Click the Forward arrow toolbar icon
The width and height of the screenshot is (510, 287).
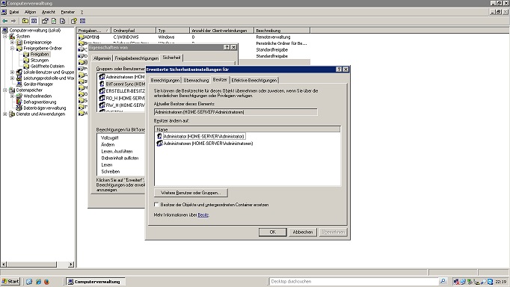tap(13, 21)
